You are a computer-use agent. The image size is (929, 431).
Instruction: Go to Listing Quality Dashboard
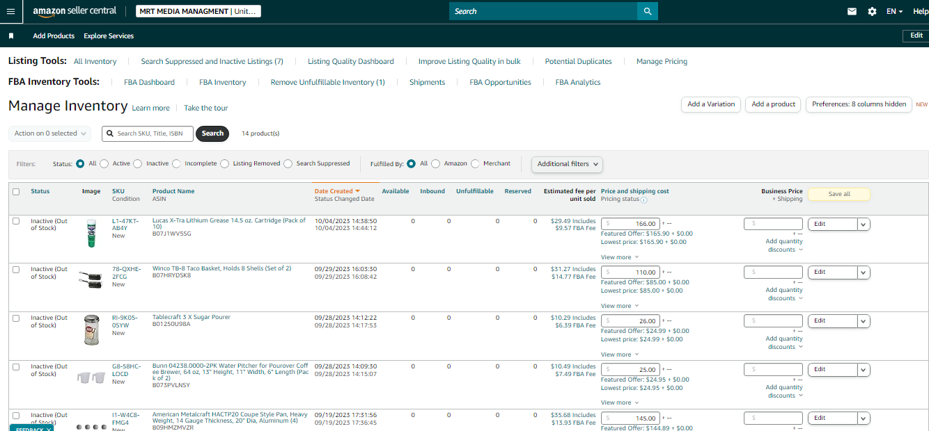tap(351, 61)
